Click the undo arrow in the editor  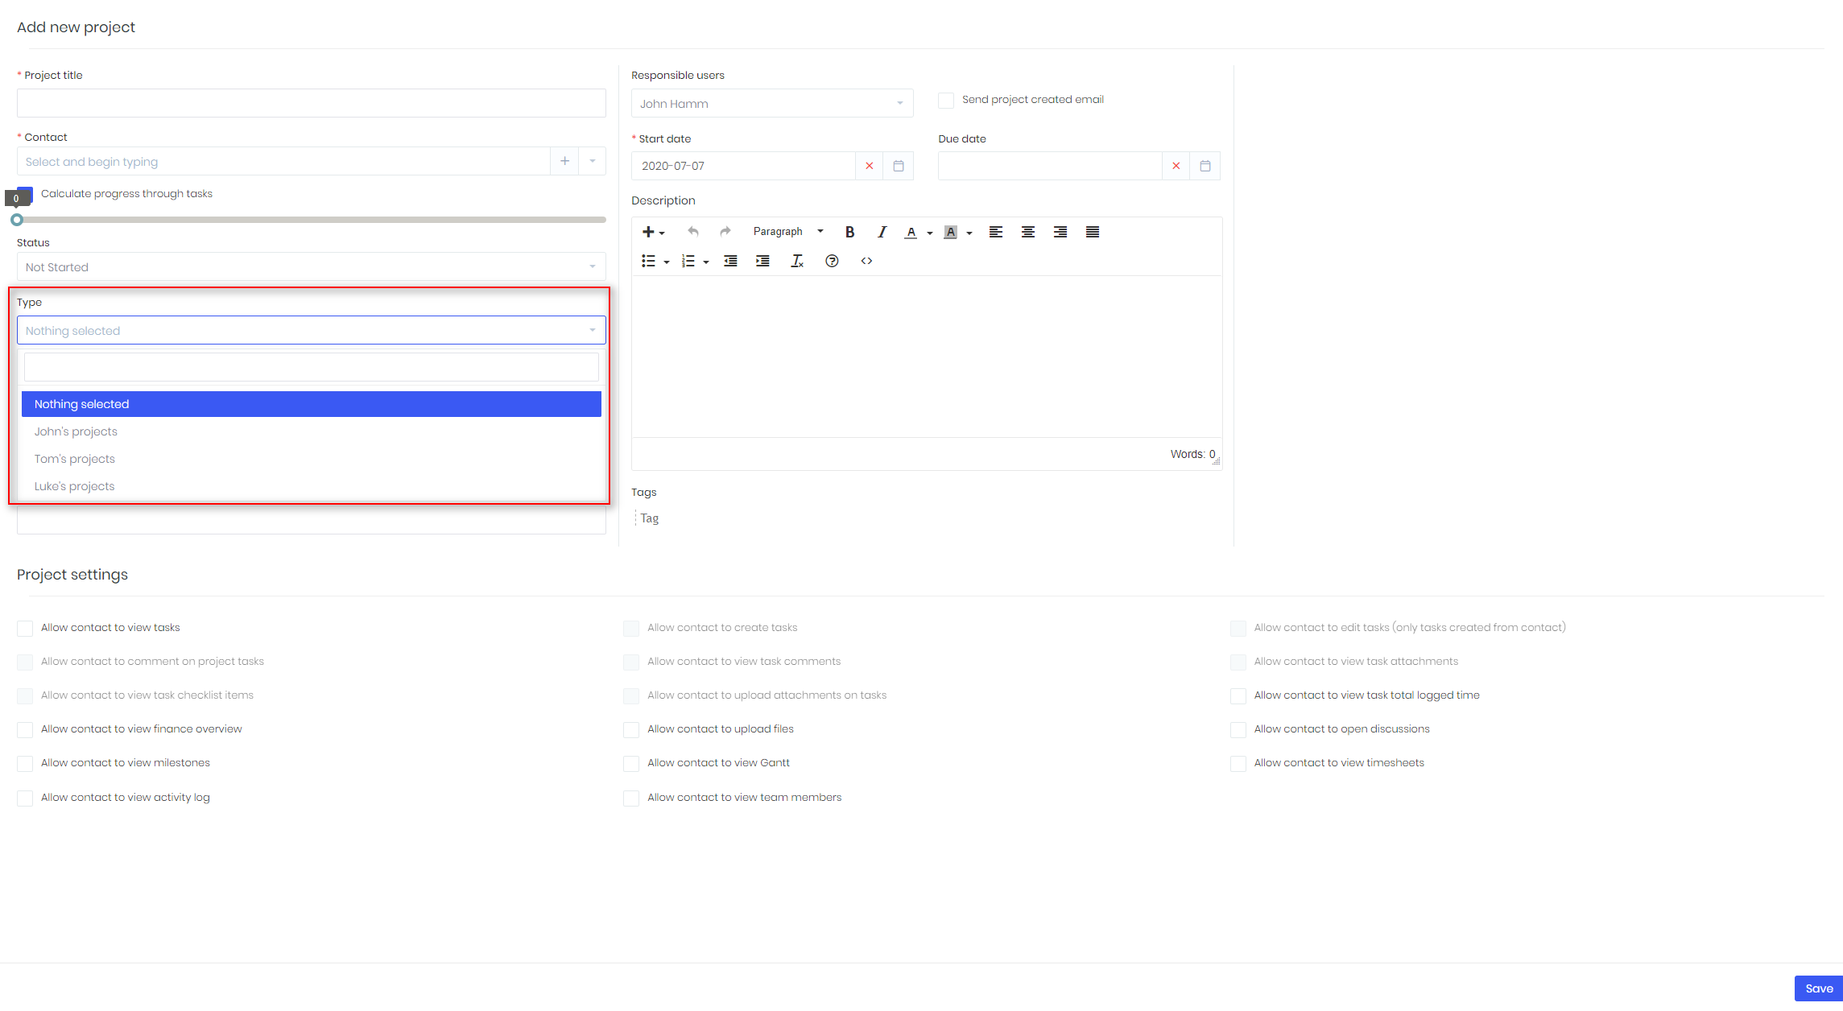tap(692, 232)
